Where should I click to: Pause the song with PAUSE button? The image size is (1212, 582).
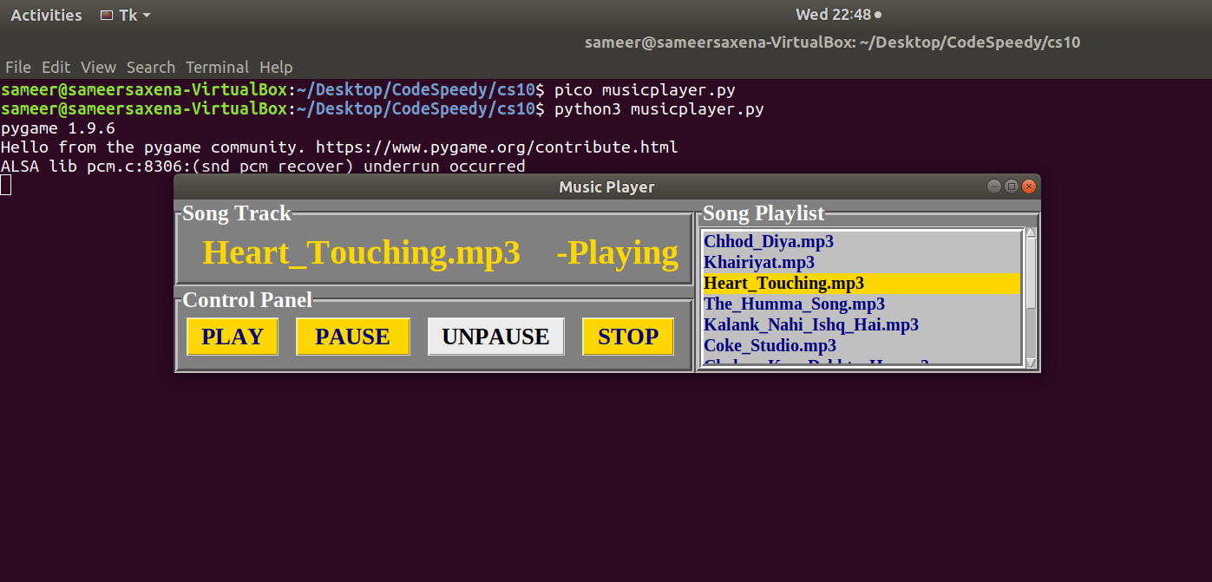[x=352, y=337]
